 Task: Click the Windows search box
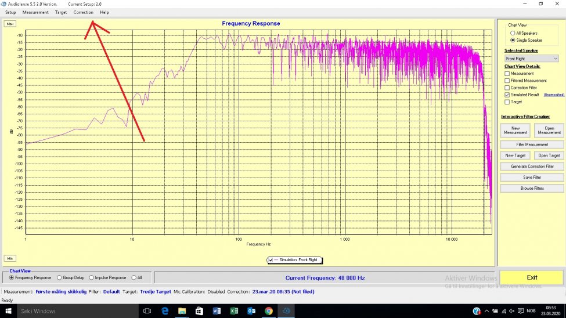(78, 311)
